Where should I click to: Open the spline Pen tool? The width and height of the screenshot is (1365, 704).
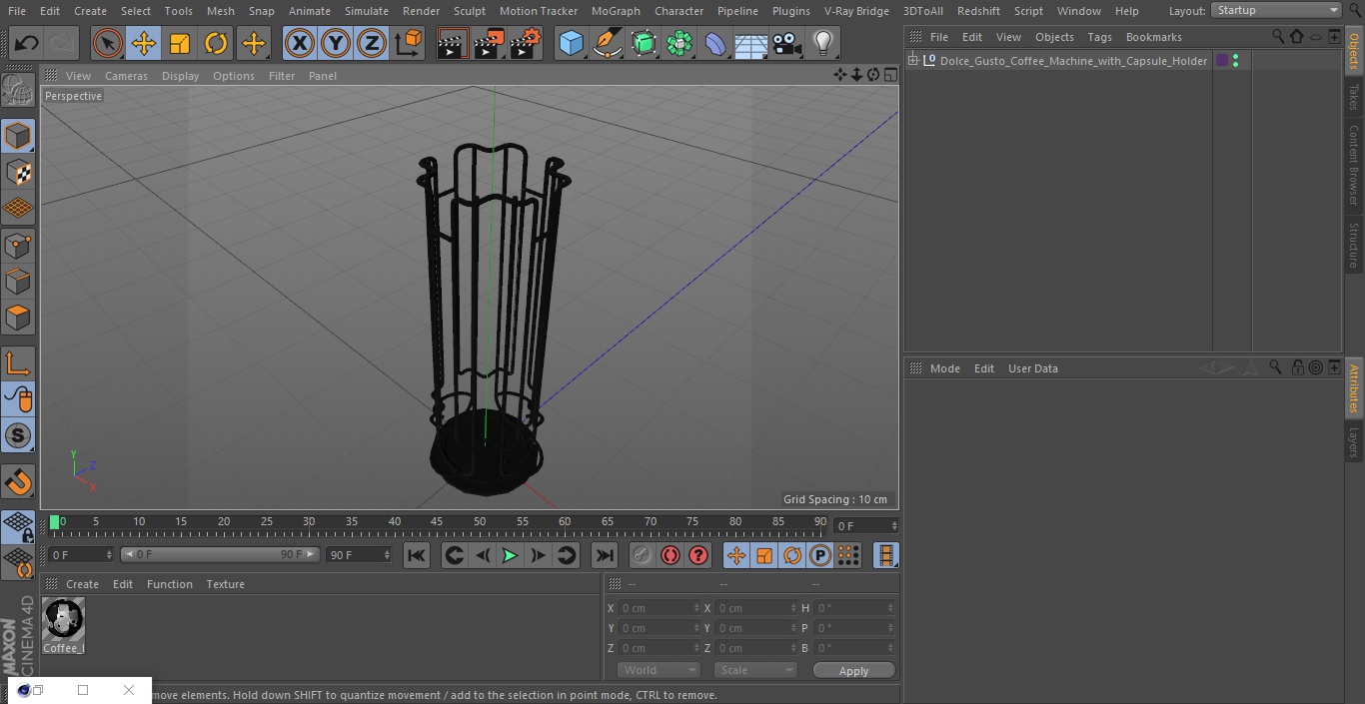point(607,43)
